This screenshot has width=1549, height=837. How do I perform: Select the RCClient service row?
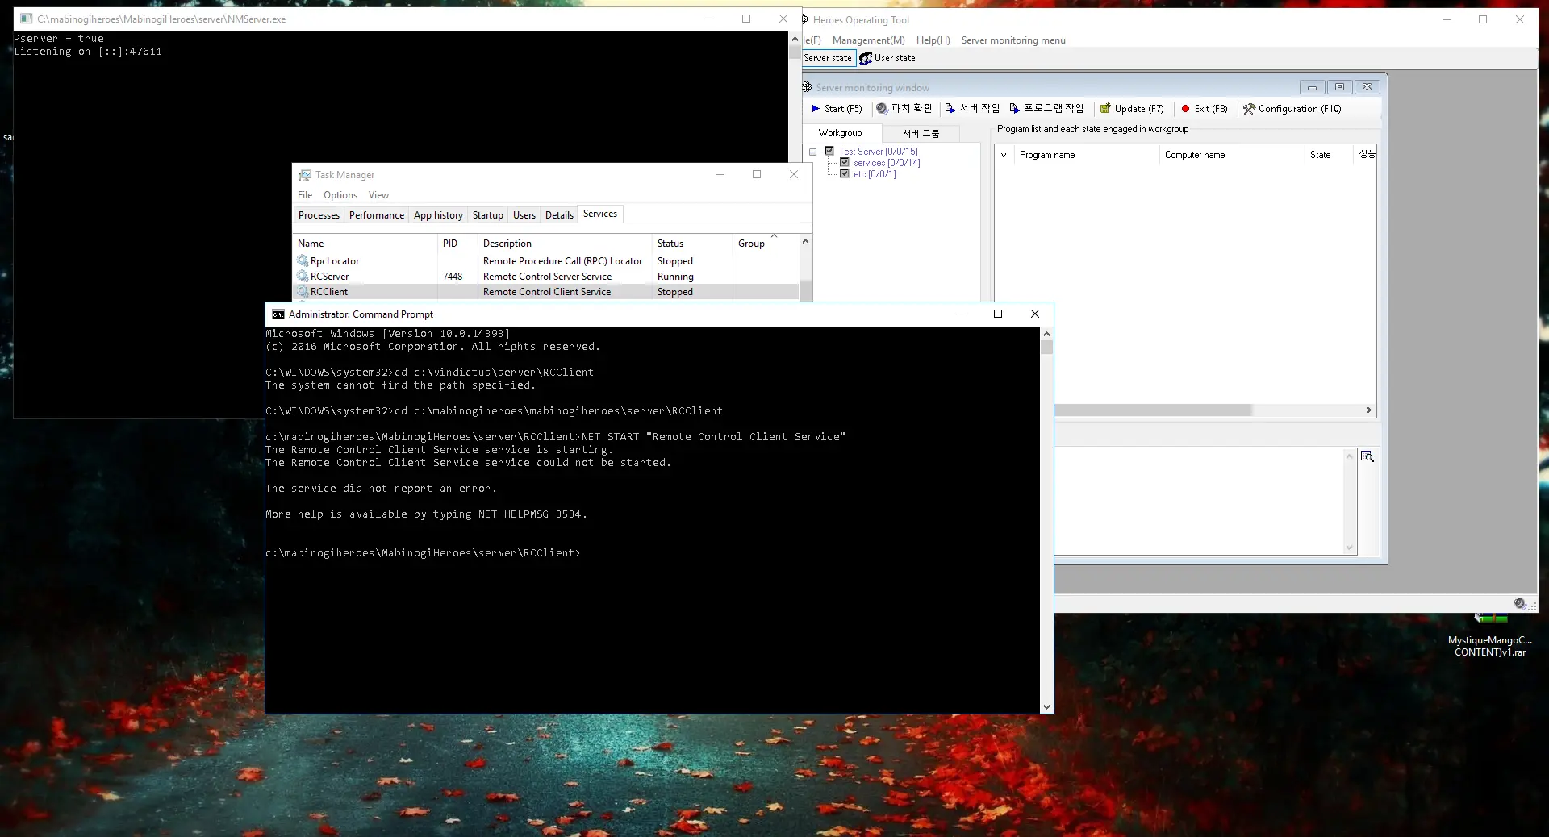click(x=546, y=292)
